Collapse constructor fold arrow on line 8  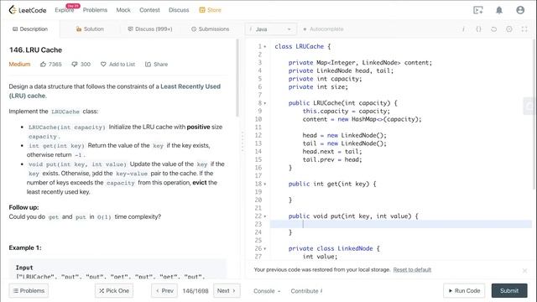(x=265, y=103)
